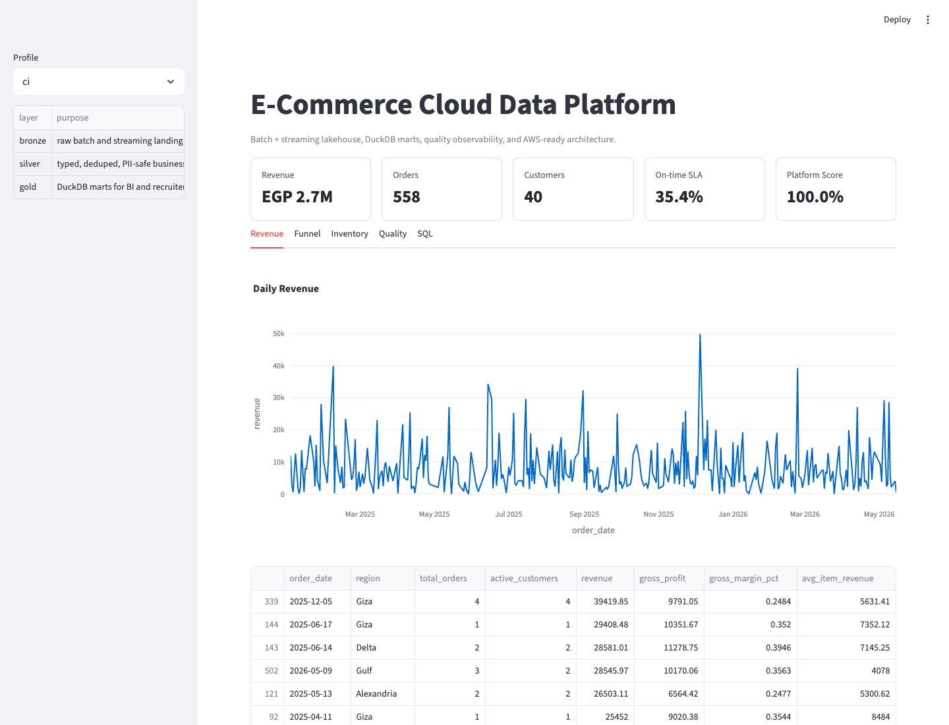Click the Gulf region cell
Viewport: 949px width, 725px height.
[382, 671]
